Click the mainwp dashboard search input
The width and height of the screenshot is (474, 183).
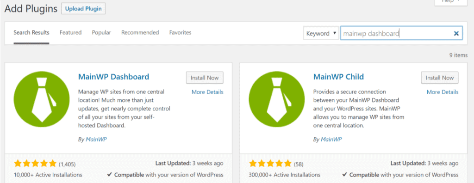401,33
